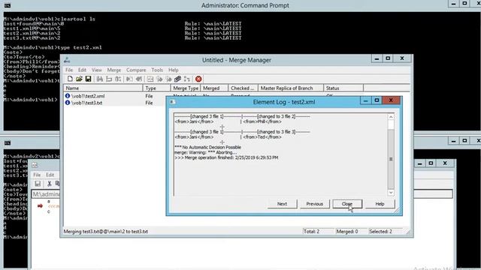481x270 pixels.
Task: Click the "merge: Warning: *** Aborting" log line
Action: click(205, 152)
